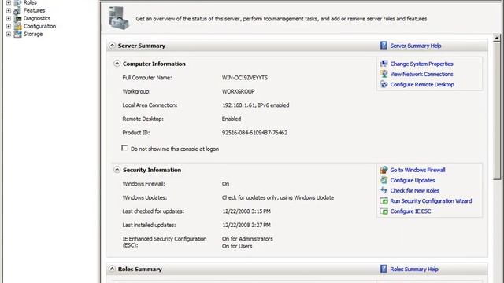Open Check for New Roles link
Viewport: 504px width, 283px height.
[415, 190]
